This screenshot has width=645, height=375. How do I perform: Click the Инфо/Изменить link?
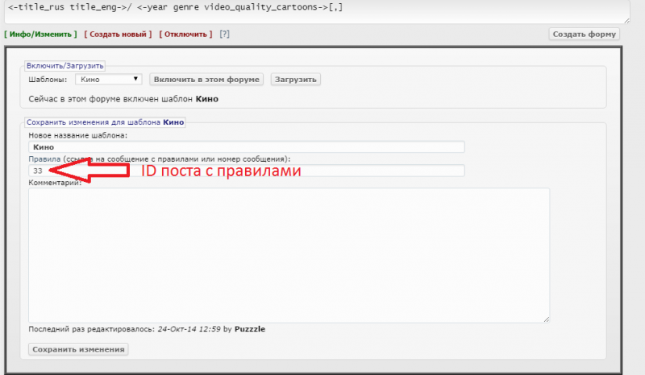[41, 34]
